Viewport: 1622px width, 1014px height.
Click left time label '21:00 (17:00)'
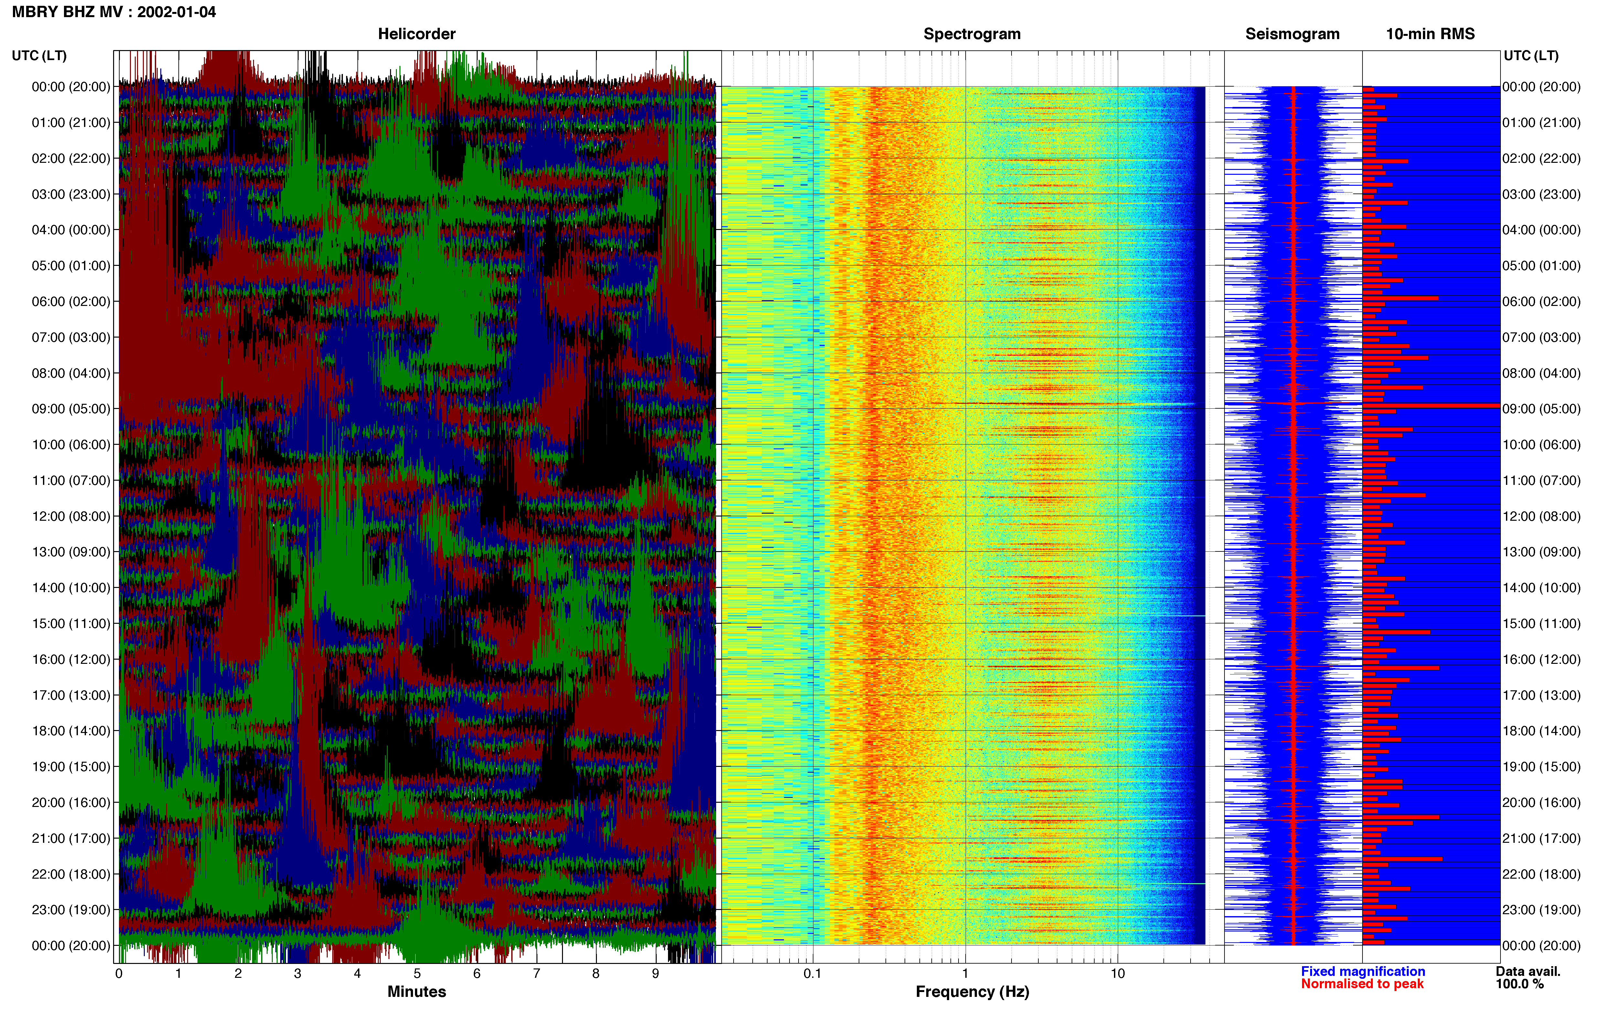[x=71, y=838]
